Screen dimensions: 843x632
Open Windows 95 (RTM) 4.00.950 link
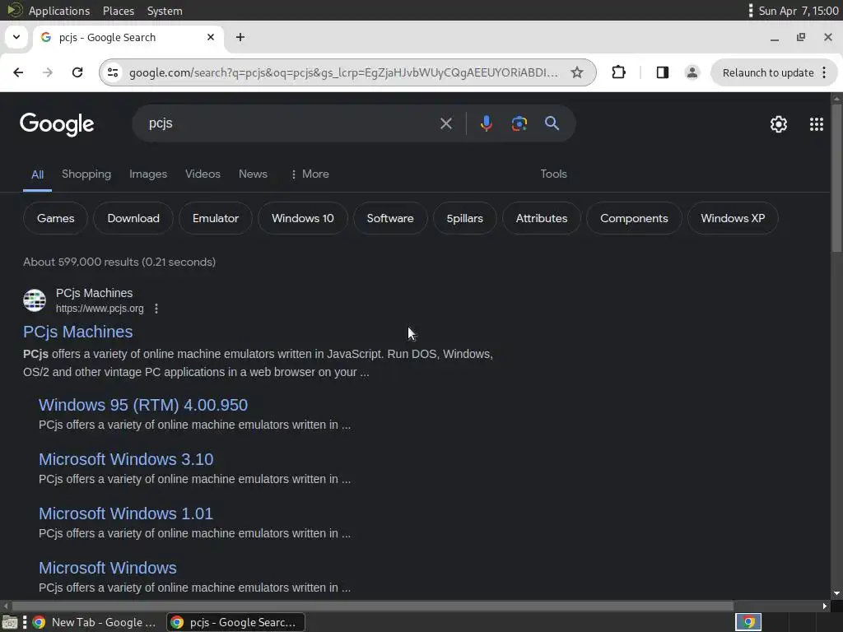[x=143, y=405]
